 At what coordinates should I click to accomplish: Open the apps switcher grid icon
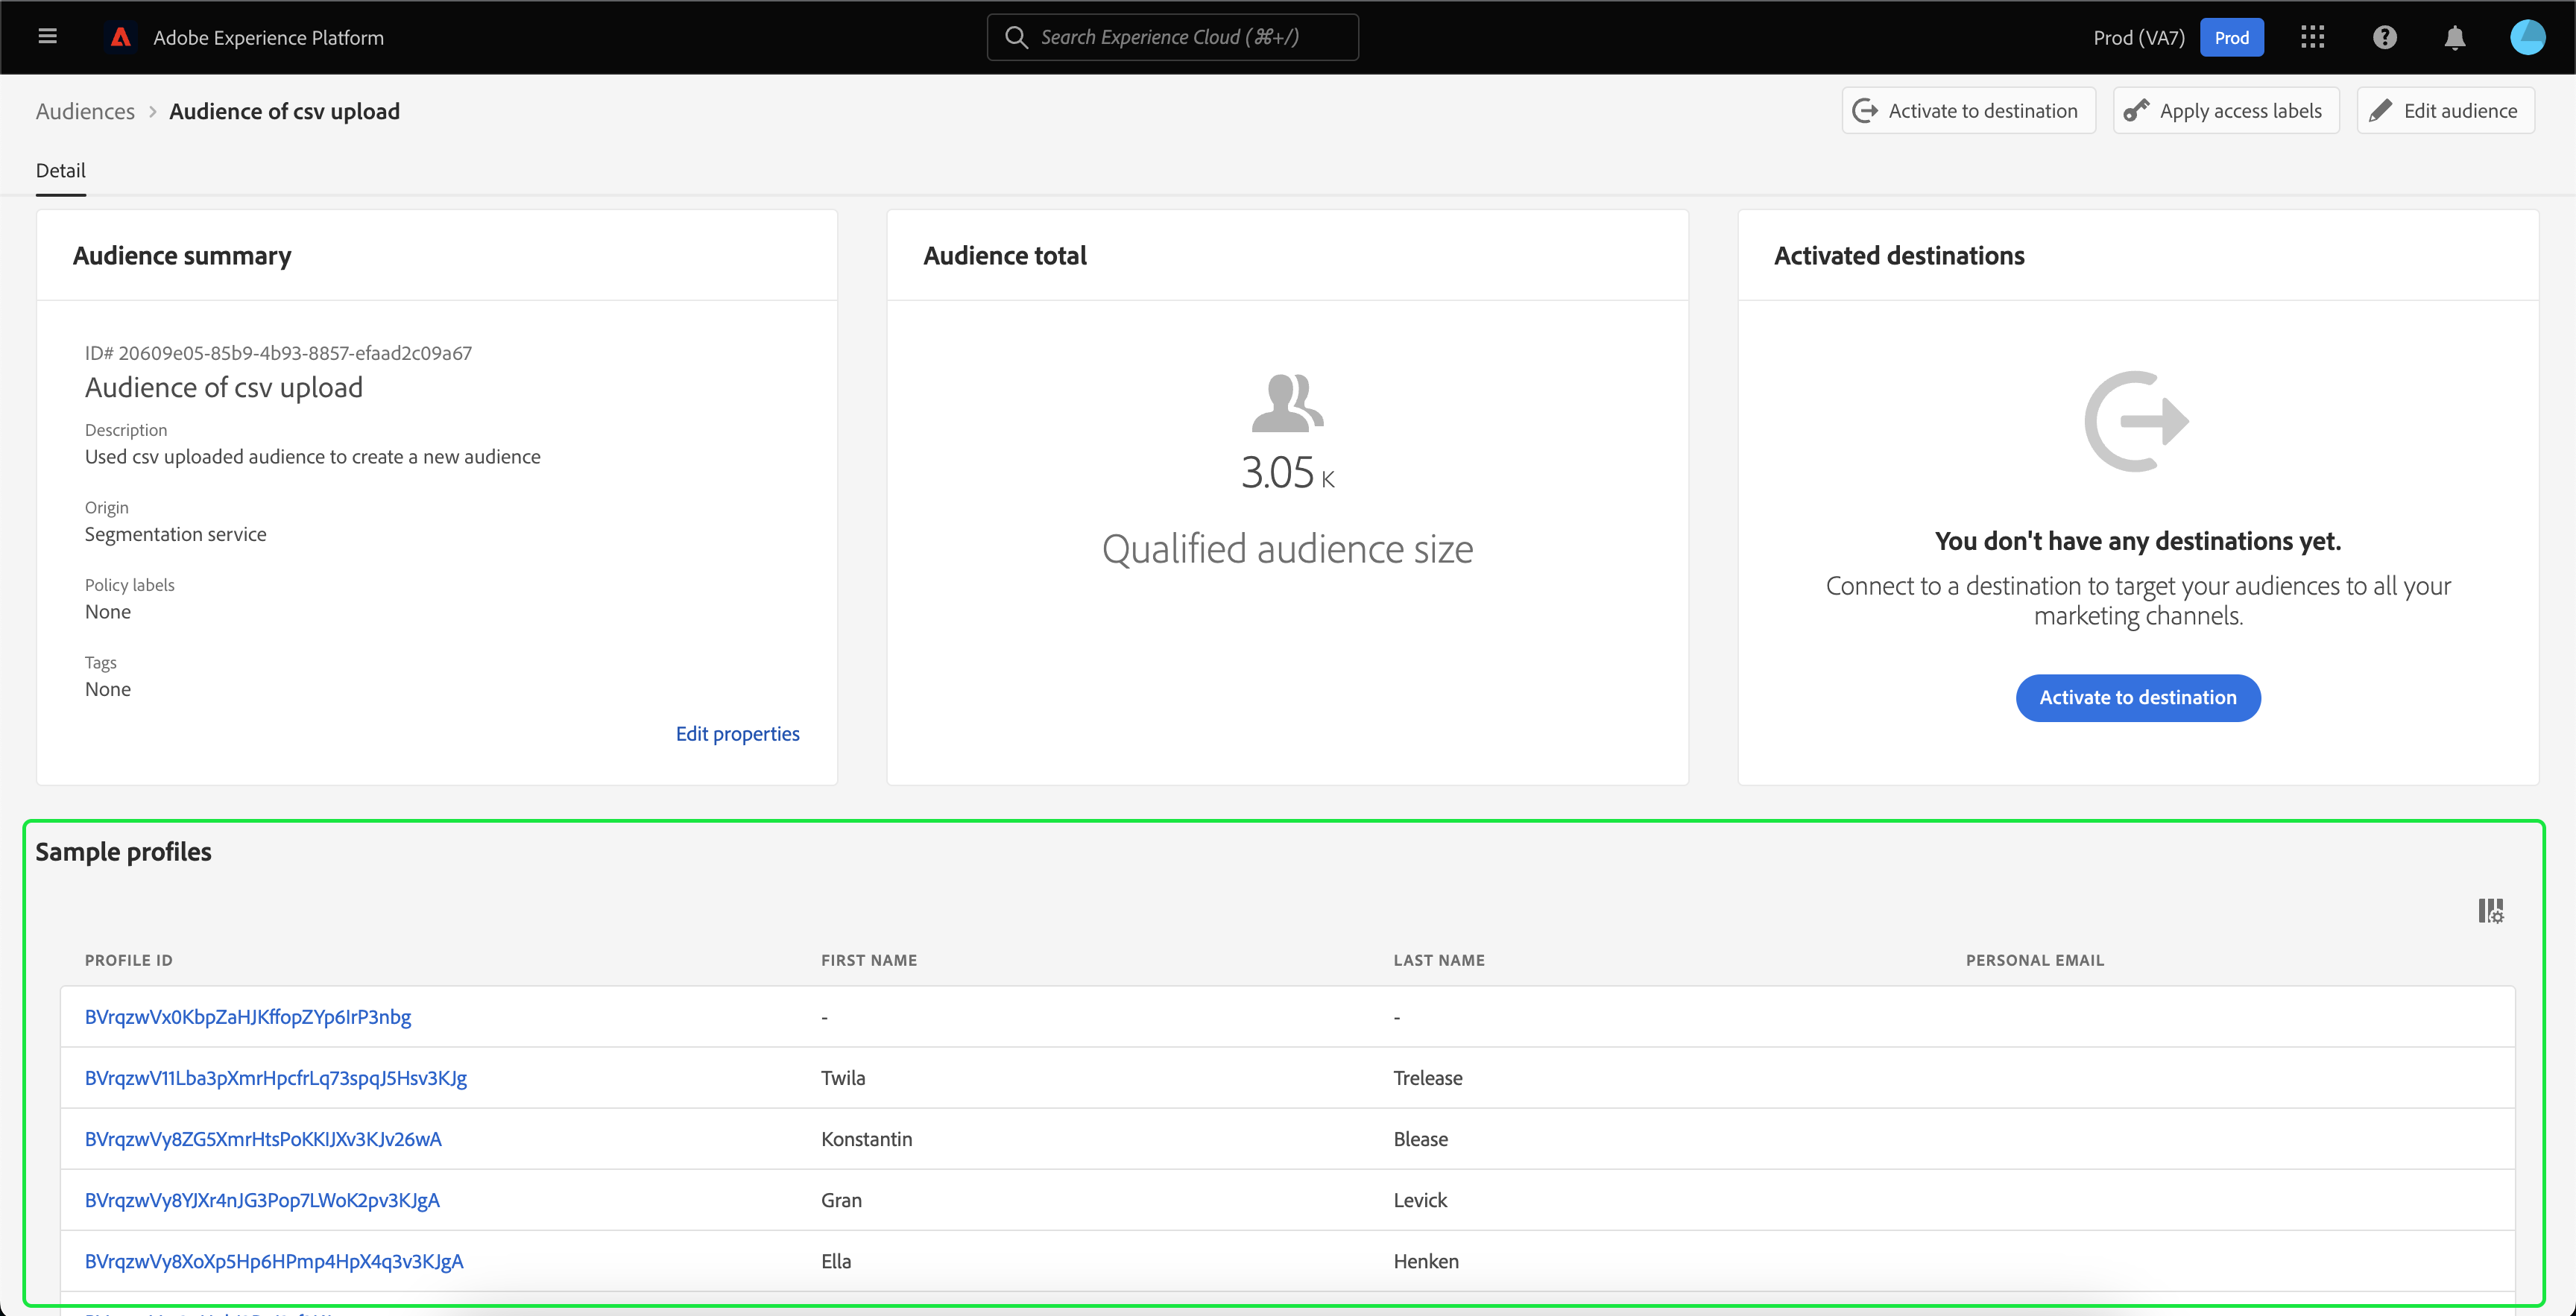coord(2312,37)
